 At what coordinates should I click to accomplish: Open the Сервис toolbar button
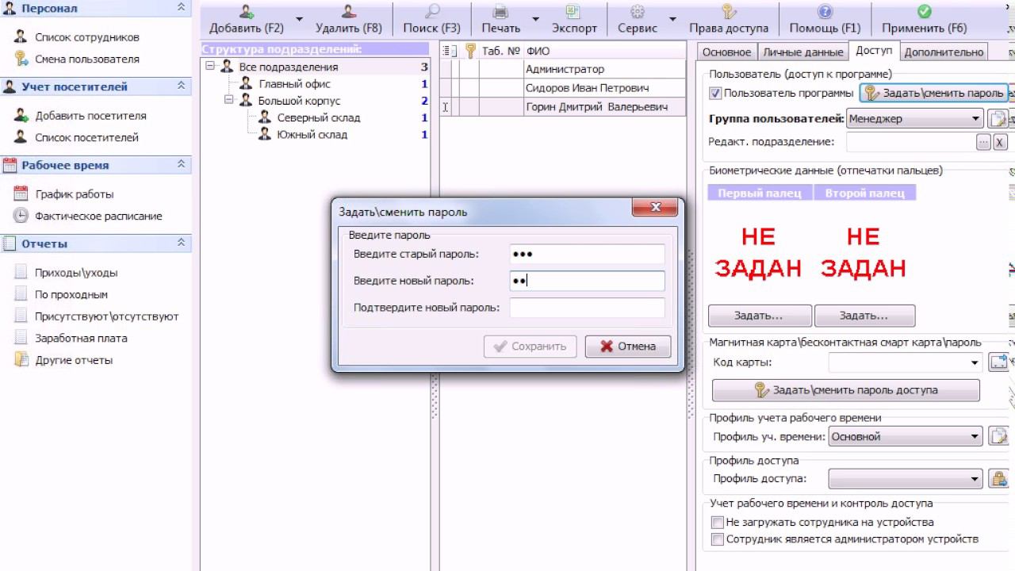click(638, 20)
